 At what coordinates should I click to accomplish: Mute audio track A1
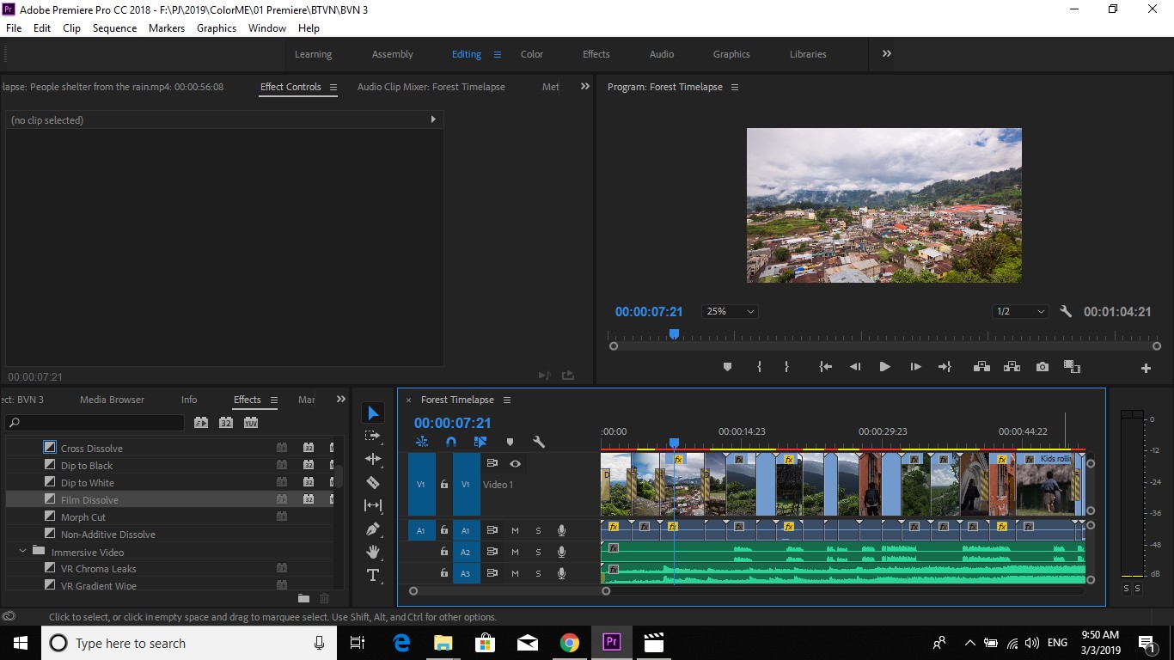point(515,531)
